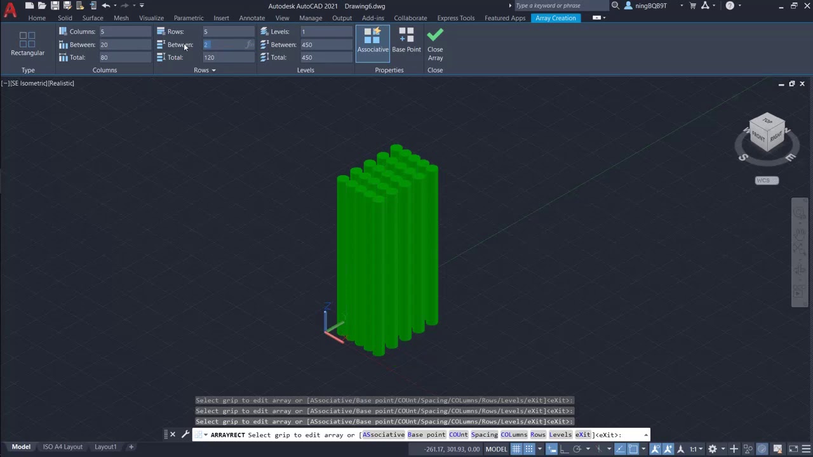
Task: Toggle snap mode in status bar
Action: (529, 449)
